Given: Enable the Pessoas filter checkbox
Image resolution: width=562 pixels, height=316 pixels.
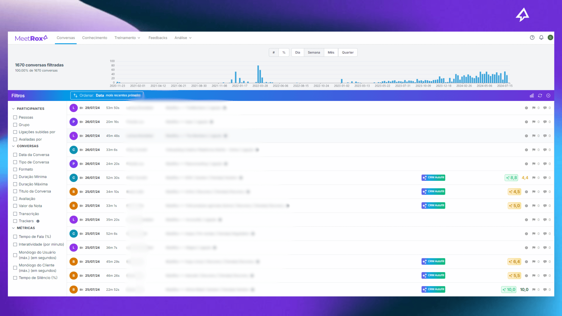Looking at the screenshot, I should [15, 117].
